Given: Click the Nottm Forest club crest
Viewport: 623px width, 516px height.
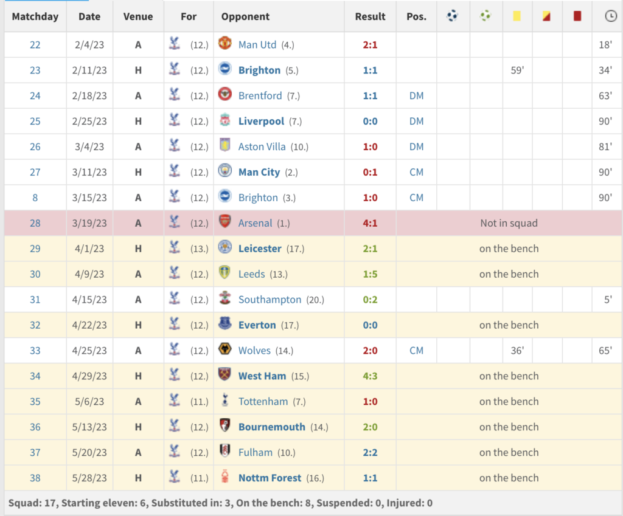Looking at the screenshot, I should click(x=225, y=475).
